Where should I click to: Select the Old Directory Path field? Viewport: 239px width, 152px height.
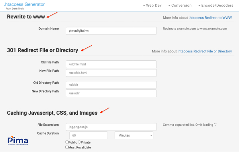[x=111, y=85]
